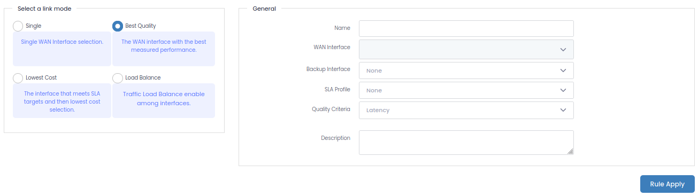
Task: Select the Single link mode radio button
Action: [x=18, y=26]
